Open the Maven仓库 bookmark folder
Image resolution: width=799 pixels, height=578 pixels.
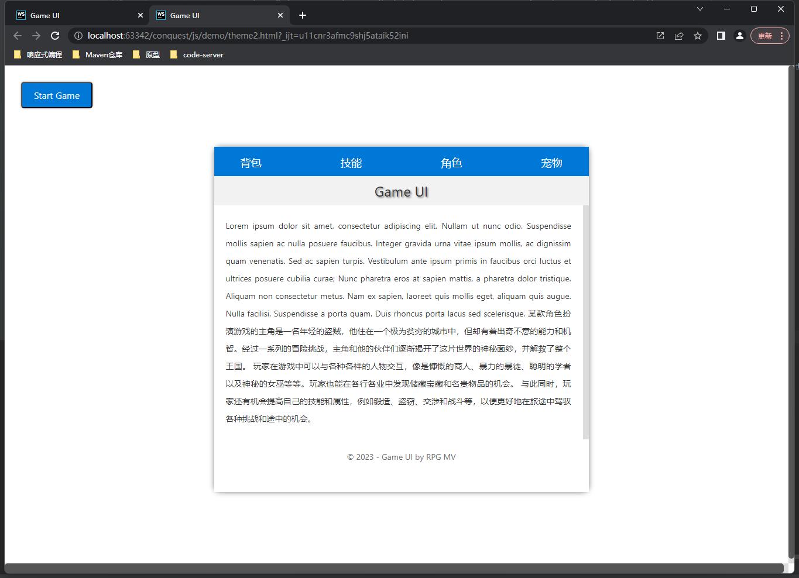97,55
